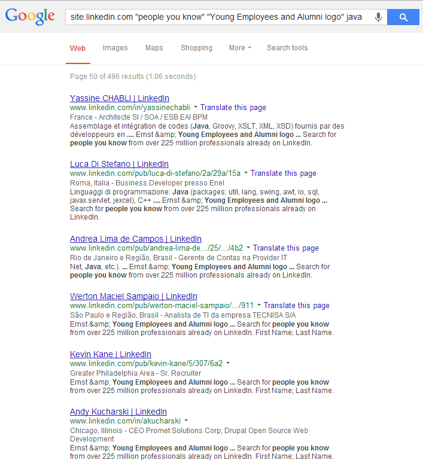This screenshot has width=423, height=466.
Task: Click 'Chicago, Illinois - CEO Promet Solutions' line
Action: tap(189, 434)
